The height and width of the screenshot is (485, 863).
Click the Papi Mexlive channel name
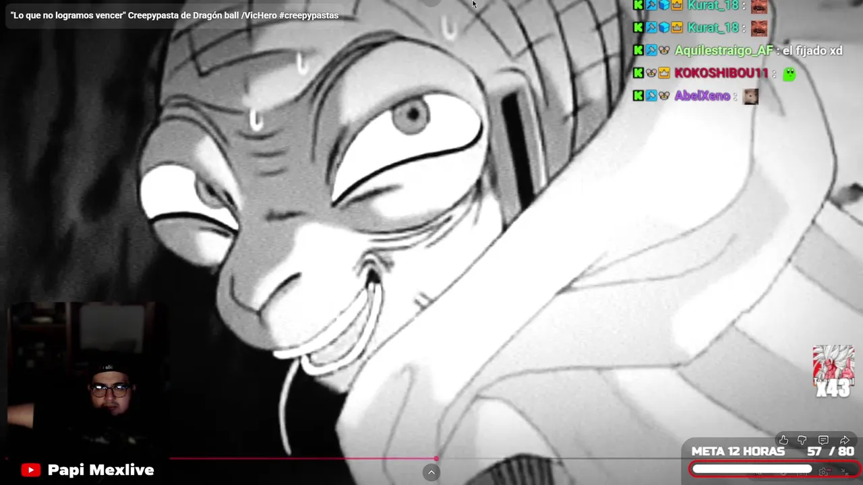point(101,470)
